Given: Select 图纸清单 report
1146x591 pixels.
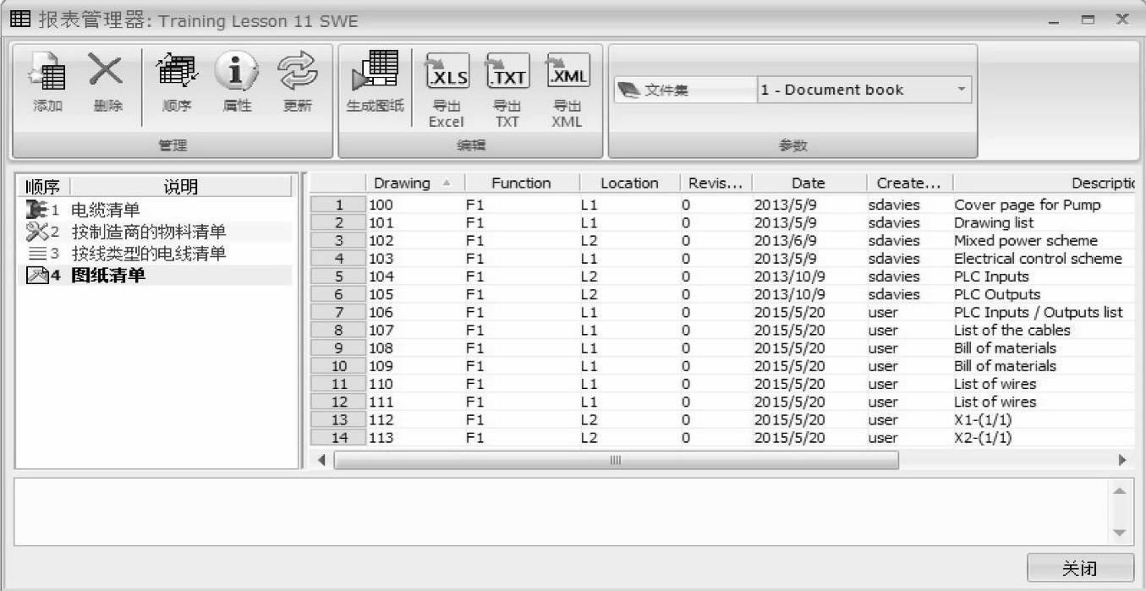Looking at the screenshot, I should point(108,276).
